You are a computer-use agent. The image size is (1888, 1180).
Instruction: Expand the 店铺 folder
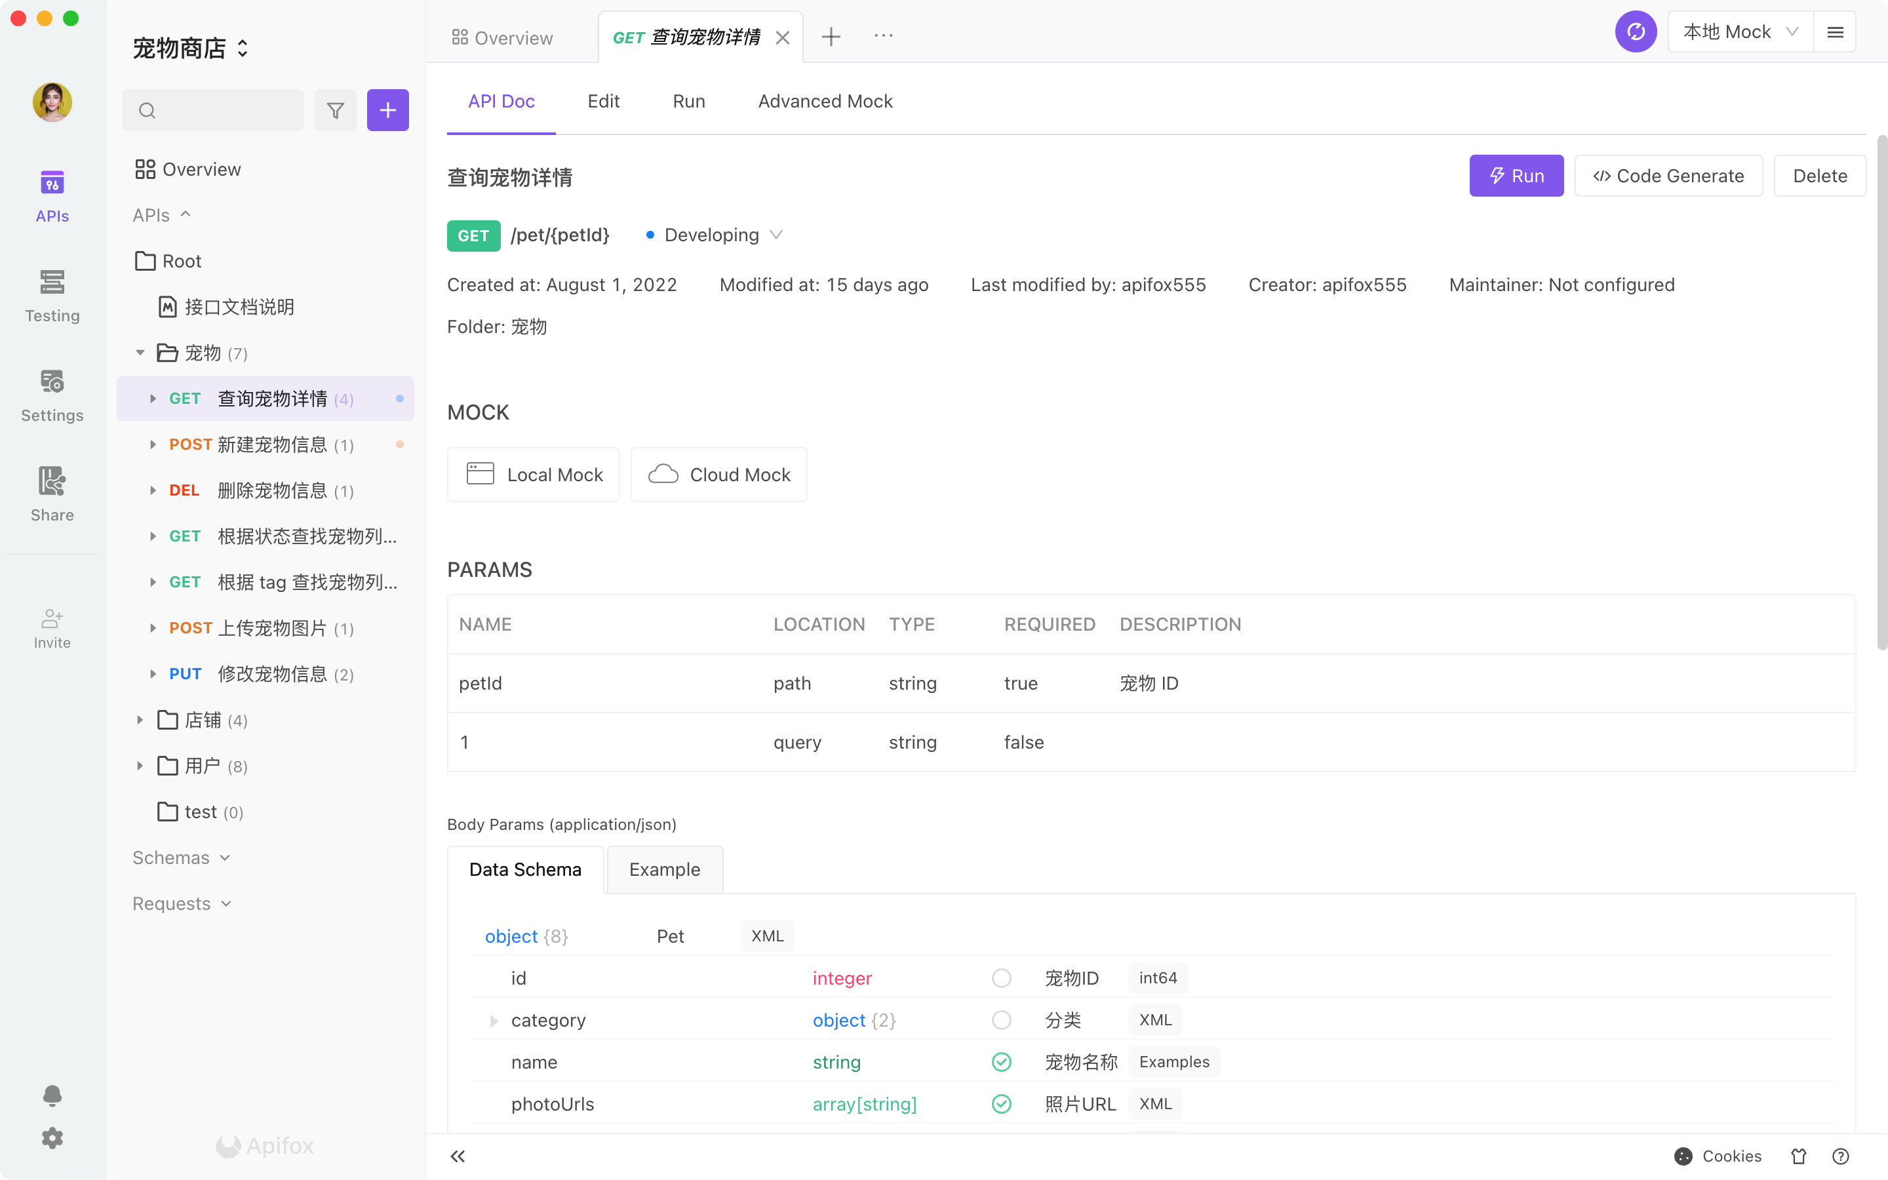point(140,720)
